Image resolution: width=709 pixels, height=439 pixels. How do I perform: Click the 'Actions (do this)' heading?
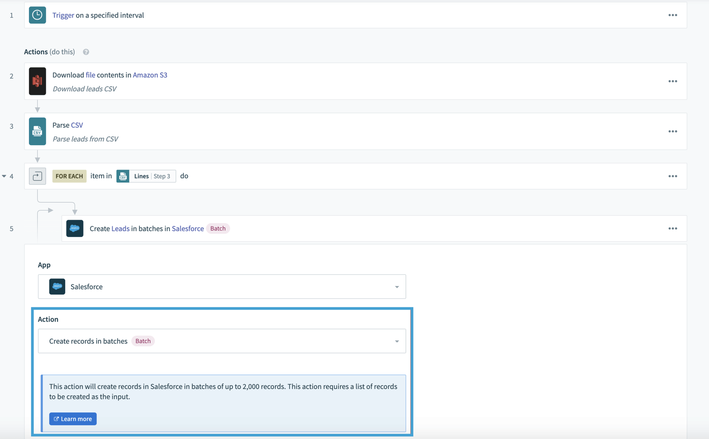point(49,52)
